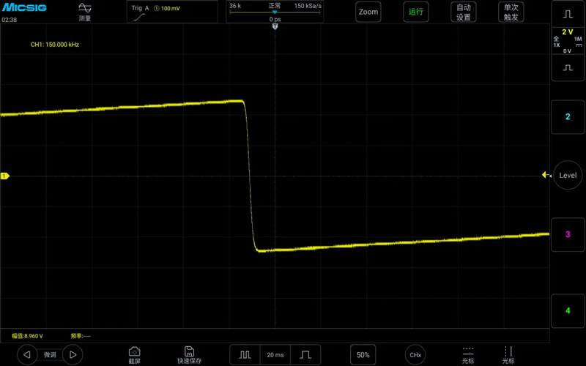
Task: Click the Single trigger (单次触发) button
Action: 511,12
